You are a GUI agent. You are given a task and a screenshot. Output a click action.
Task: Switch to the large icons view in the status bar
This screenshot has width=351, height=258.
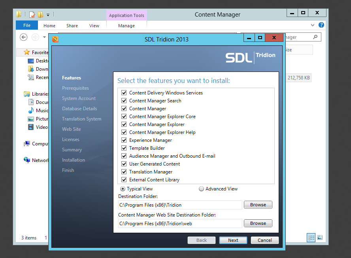pos(320,237)
